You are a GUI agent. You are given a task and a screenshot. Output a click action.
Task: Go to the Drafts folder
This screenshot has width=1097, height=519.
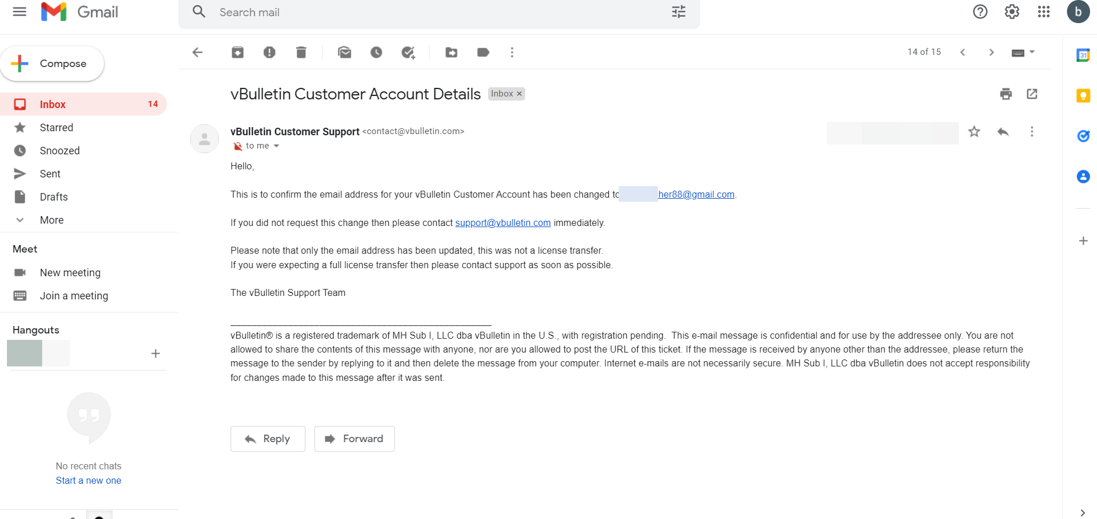click(54, 197)
